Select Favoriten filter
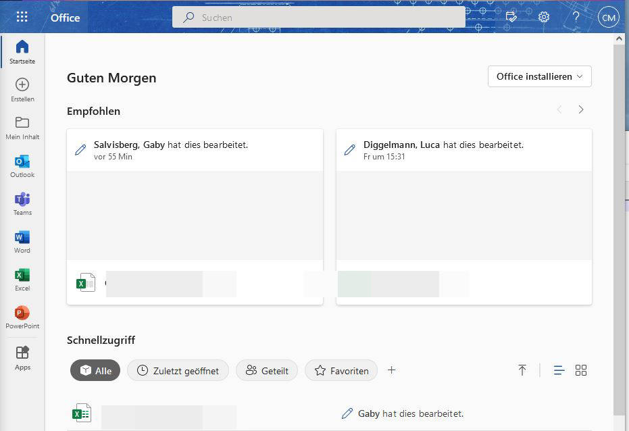This screenshot has height=431, width=629. tap(341, 370)
